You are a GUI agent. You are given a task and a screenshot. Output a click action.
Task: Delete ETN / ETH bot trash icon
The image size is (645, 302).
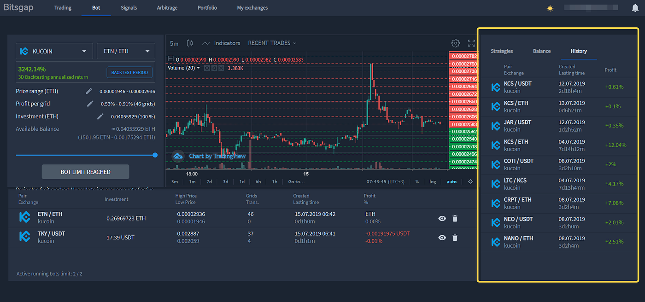(x=455, y=218)
